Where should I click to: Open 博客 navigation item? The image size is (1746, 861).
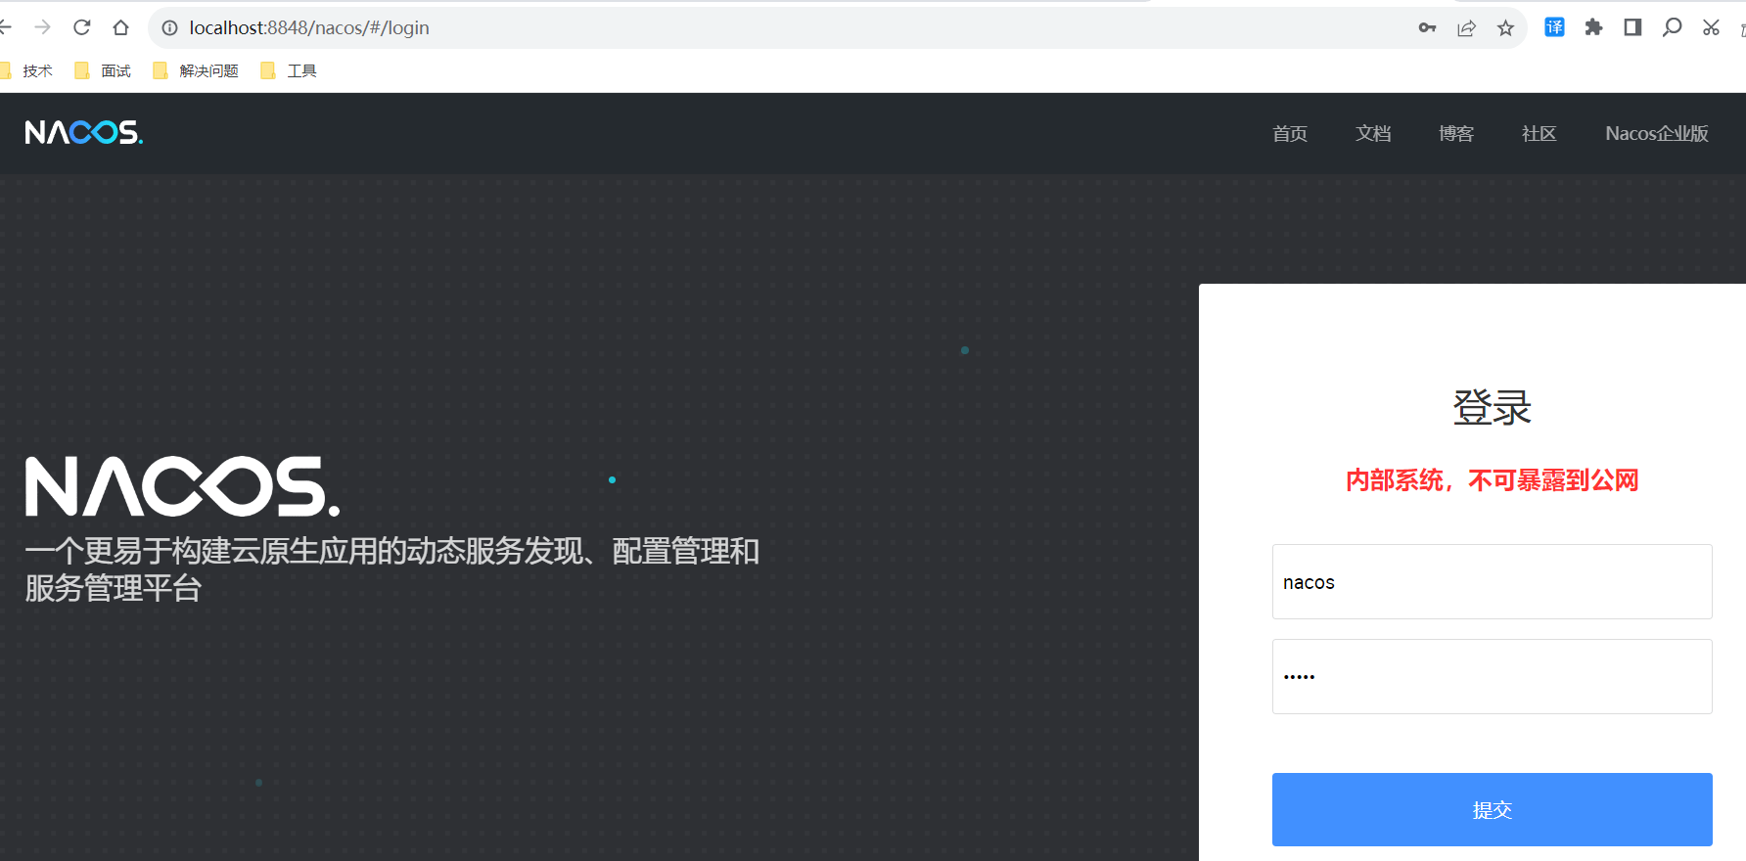(1456, 133)
